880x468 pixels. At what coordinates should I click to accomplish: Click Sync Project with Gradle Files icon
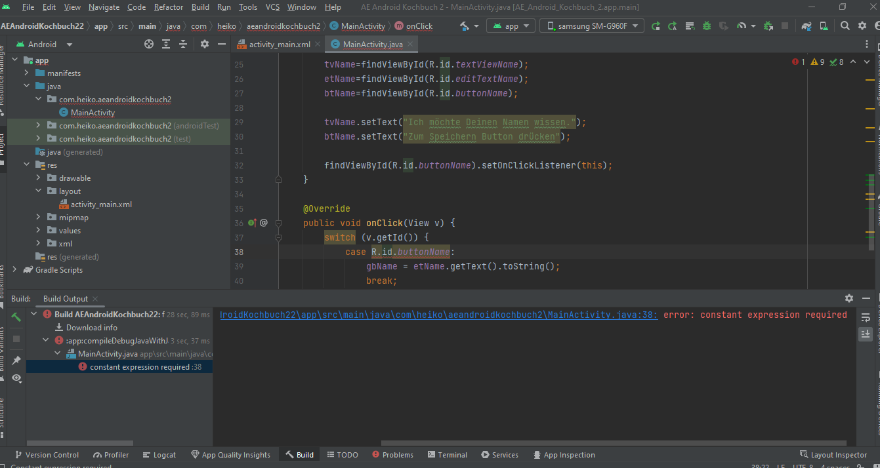806,26
